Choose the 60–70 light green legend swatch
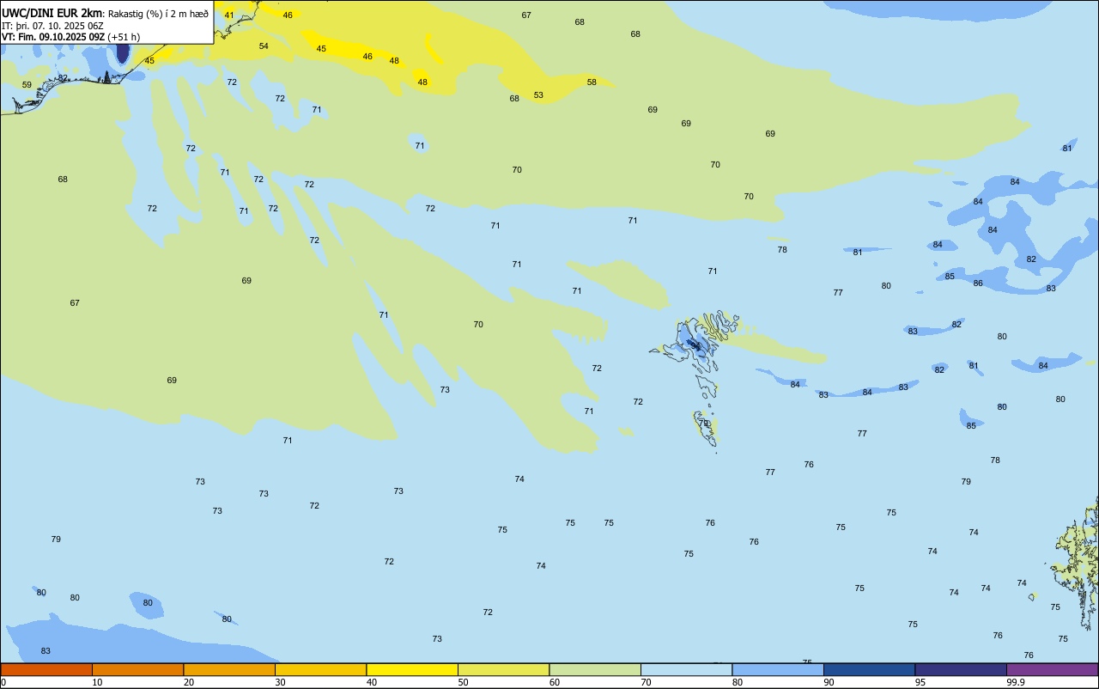 click(595, 669)
